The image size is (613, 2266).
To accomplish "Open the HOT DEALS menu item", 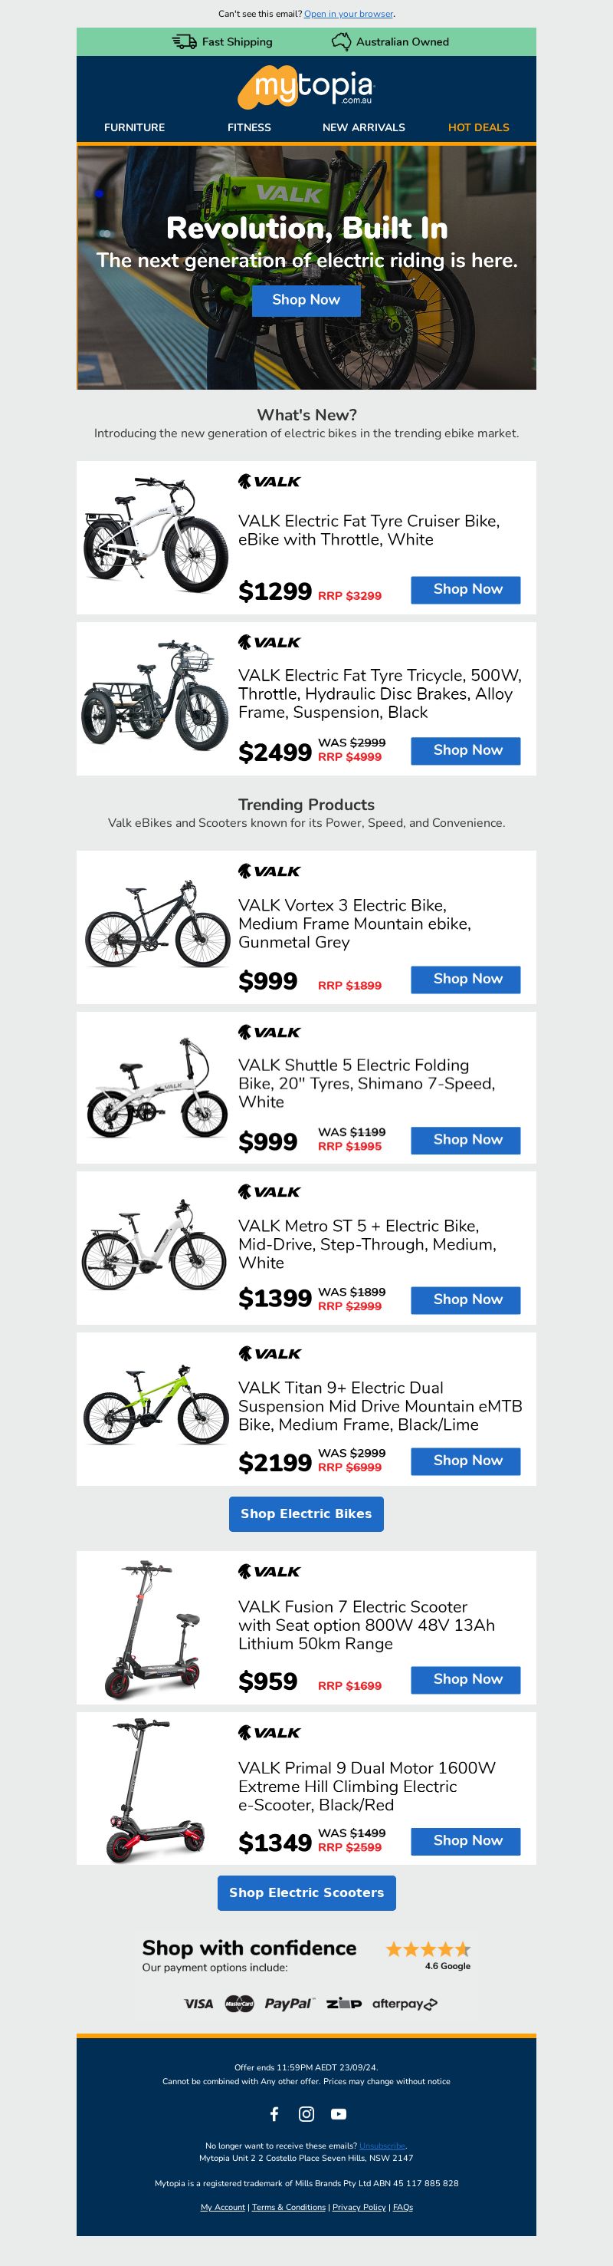I will [x=479, y=127].
